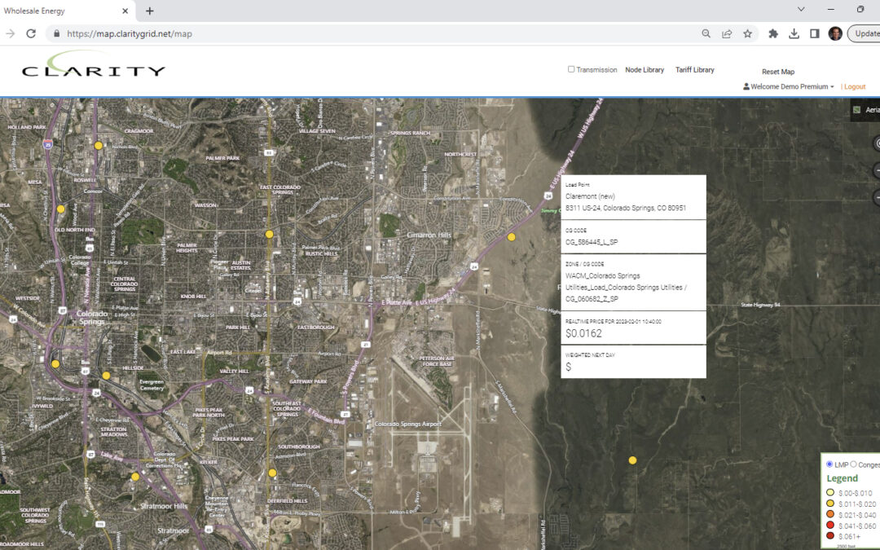
Task: Toggle the browser side panel icon
Action: (x=814, y=33)
